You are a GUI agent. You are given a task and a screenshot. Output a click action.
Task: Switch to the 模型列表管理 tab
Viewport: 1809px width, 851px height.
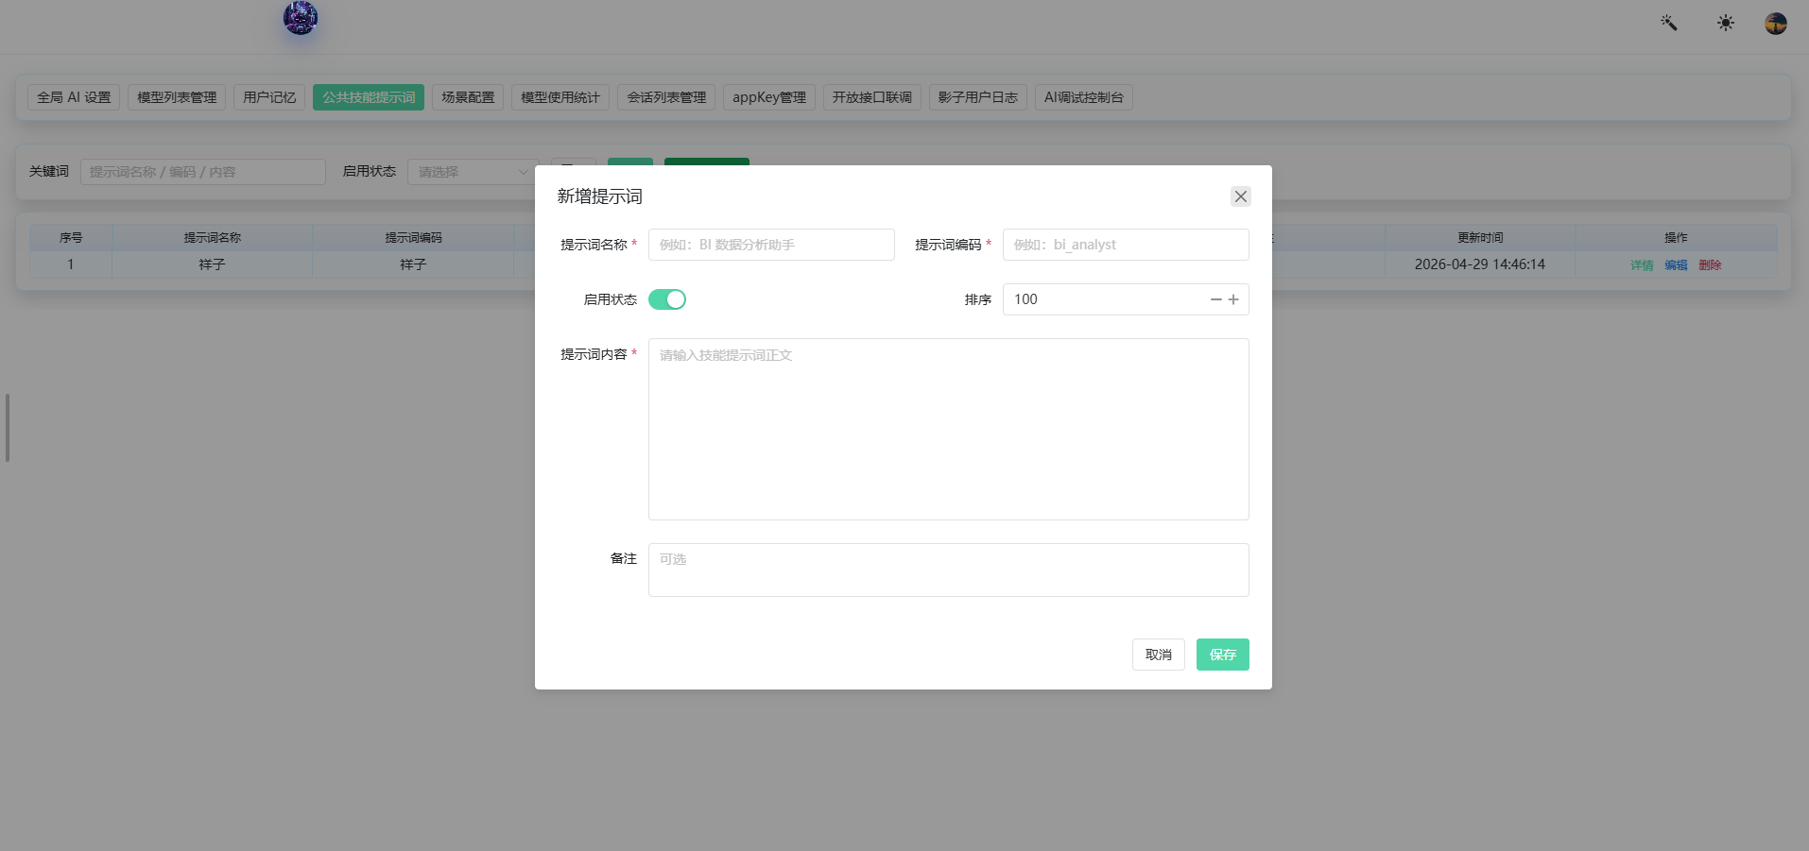(177, 97)
